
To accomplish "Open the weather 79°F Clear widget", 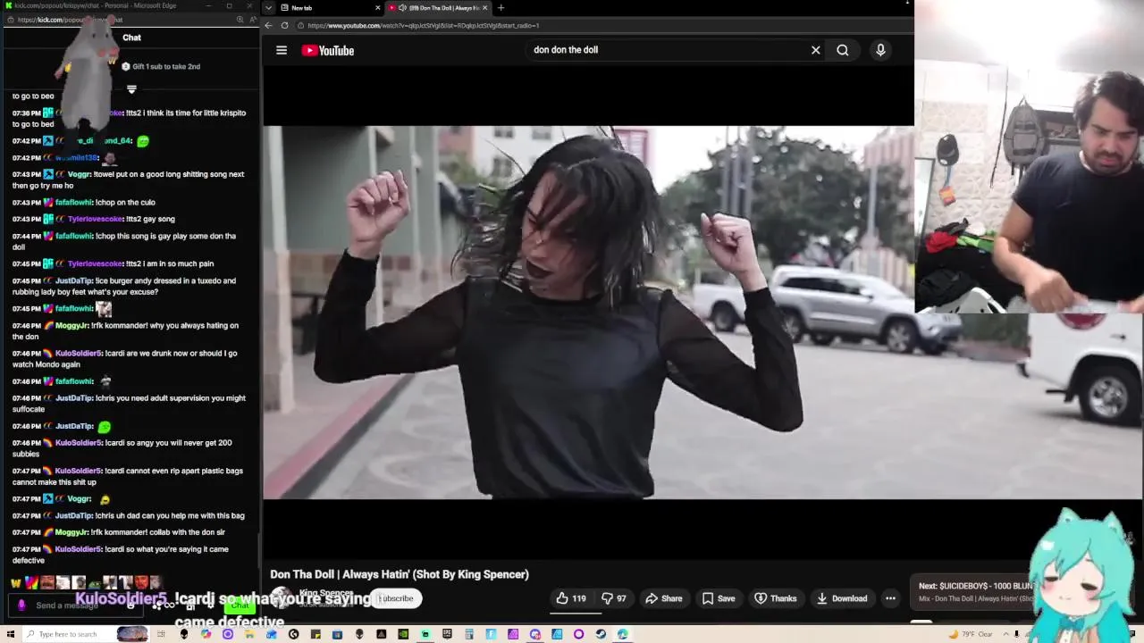I will coord(970,634).
